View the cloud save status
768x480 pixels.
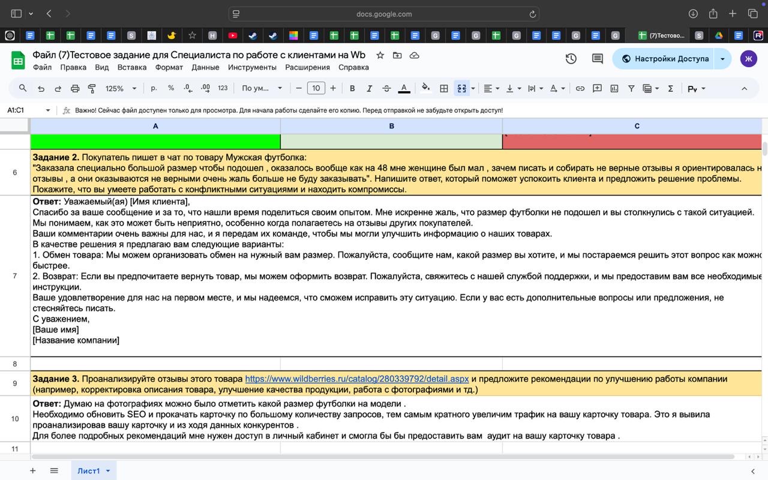tap(414, 55)
